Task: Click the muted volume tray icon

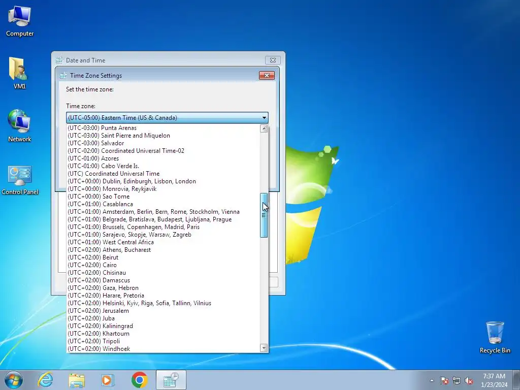Action: click(x=469, y=380)
